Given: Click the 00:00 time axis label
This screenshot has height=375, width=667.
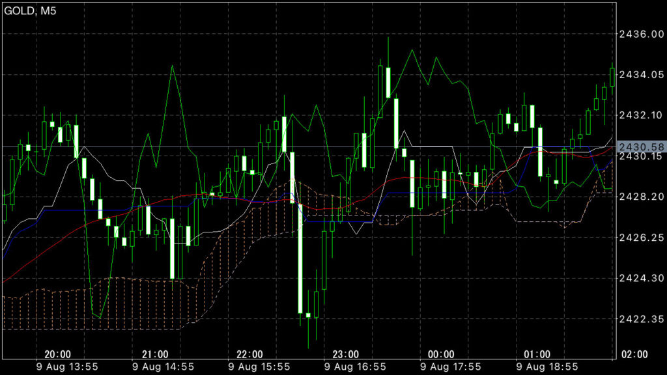Looking at the screenshot, I should 441,355.
